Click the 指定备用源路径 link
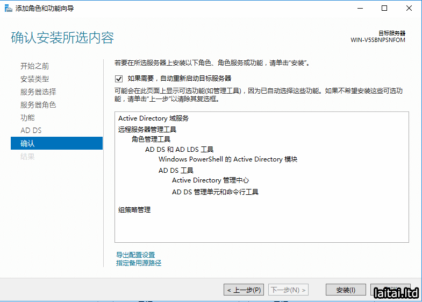 pyautogui.click(x=139, y=263)
